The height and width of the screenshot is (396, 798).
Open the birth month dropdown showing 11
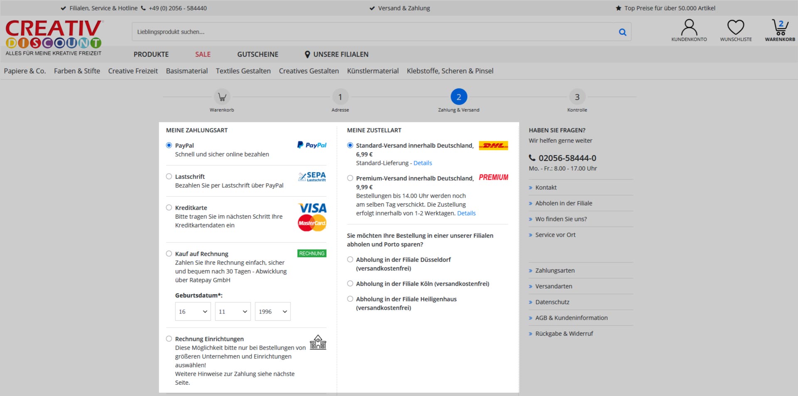click(233, 311)
